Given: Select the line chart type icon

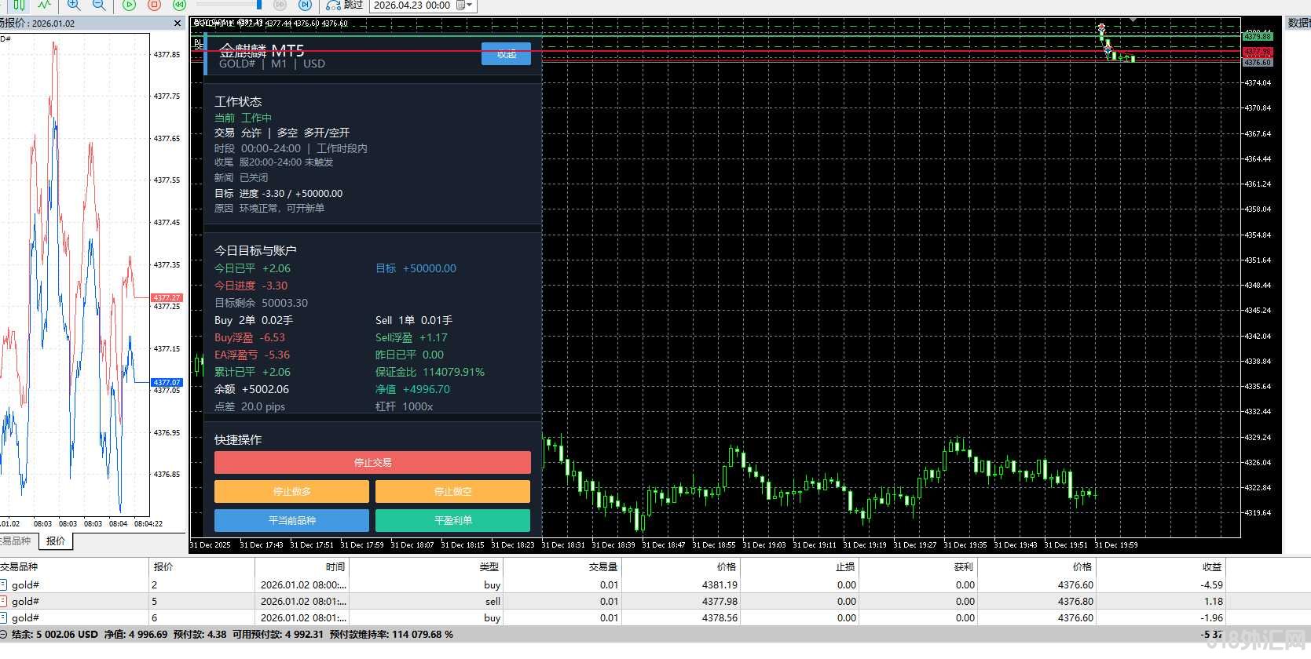Looking at the screenshot, I should [45, 5].
